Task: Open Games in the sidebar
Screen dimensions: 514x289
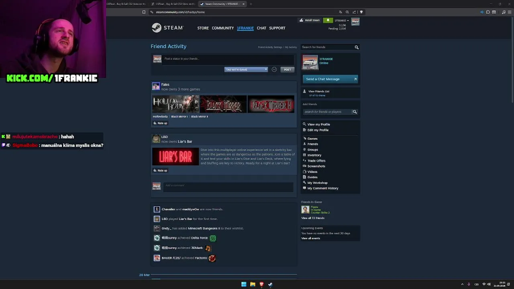Action: coord(312,138)
